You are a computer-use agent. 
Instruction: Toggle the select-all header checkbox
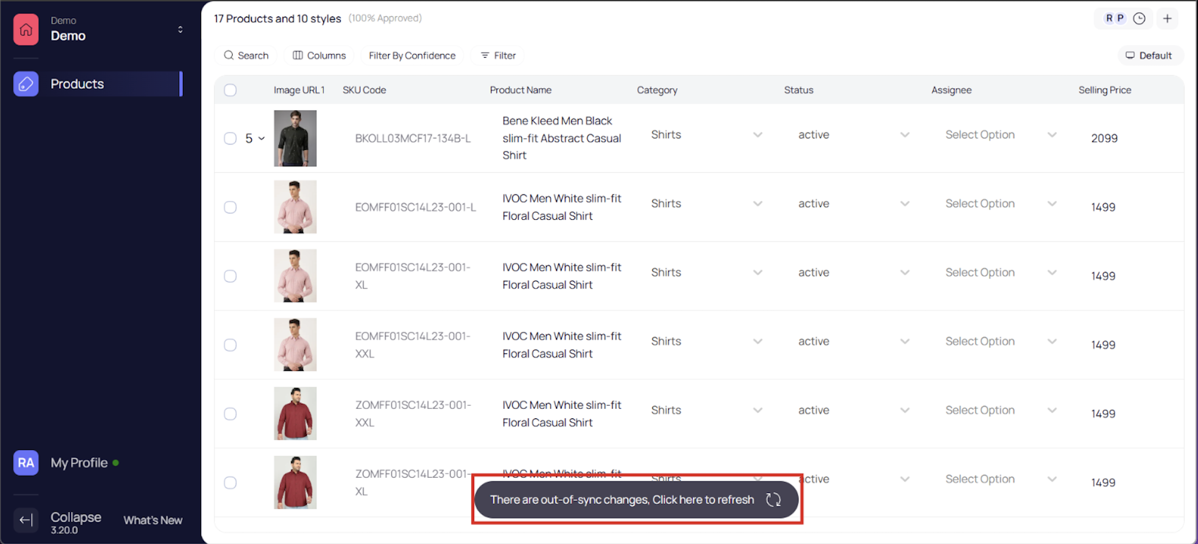(x=230, y=90)
